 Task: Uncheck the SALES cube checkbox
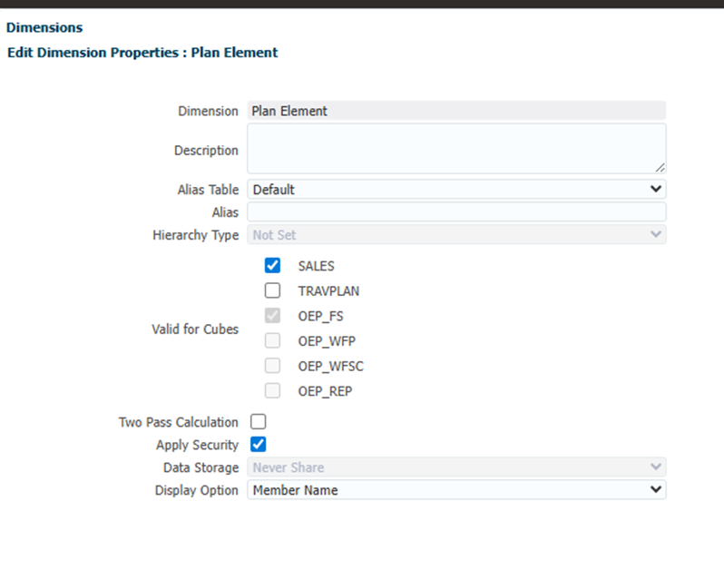point(273,266)
